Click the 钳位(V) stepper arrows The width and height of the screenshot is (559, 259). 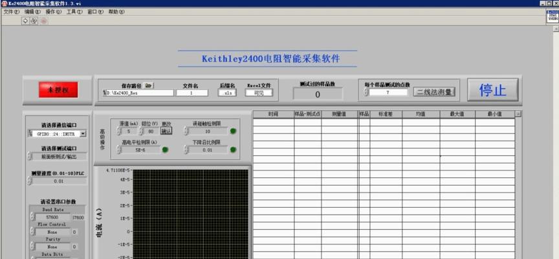pos(141,131)
